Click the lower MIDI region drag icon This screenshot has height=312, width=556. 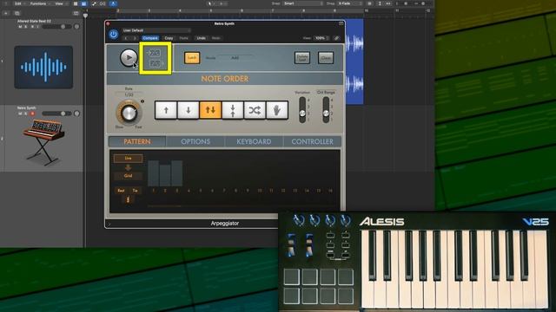pos(156,63)
